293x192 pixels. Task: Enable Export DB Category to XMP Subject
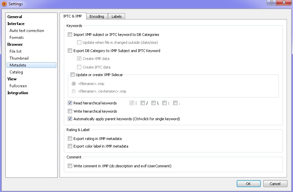click(x=70, y=50)
